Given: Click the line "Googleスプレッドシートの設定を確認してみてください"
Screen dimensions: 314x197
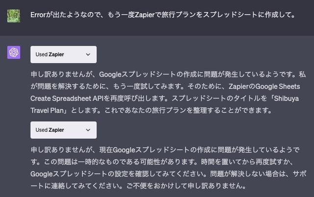Looking at the screenshot, I should [x=118, y=174].
